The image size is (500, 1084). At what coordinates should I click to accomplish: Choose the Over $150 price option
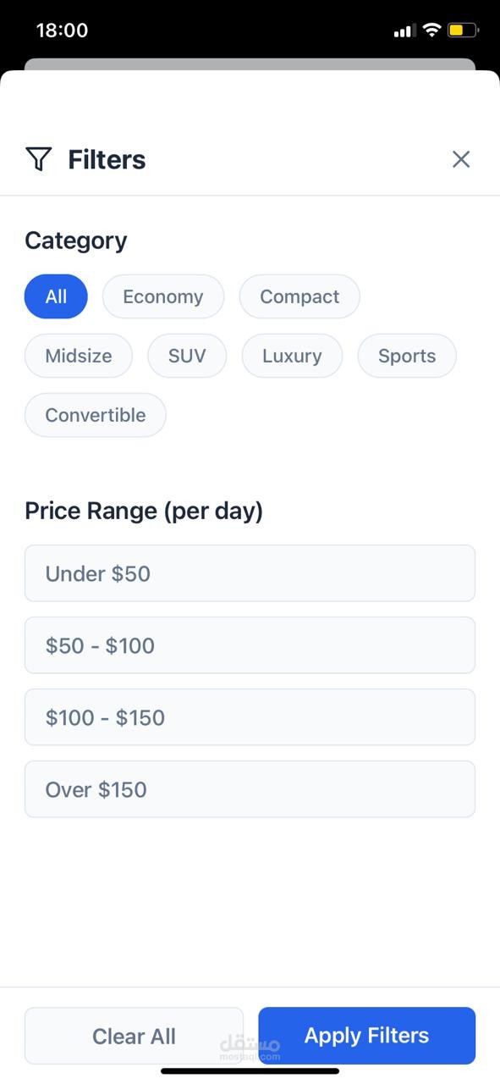tap(250, 789)
